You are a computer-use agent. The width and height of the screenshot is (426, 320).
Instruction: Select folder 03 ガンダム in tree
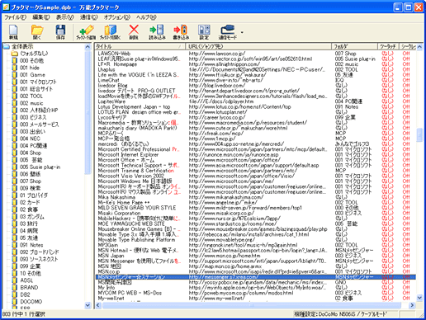click(x=32, y=217)
